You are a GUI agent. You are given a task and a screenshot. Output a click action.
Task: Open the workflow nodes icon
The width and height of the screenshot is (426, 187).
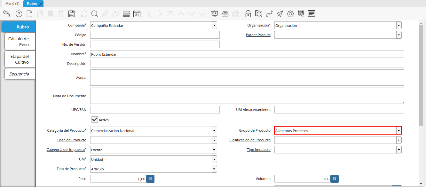pyautogui.click(x=269, y=14)
